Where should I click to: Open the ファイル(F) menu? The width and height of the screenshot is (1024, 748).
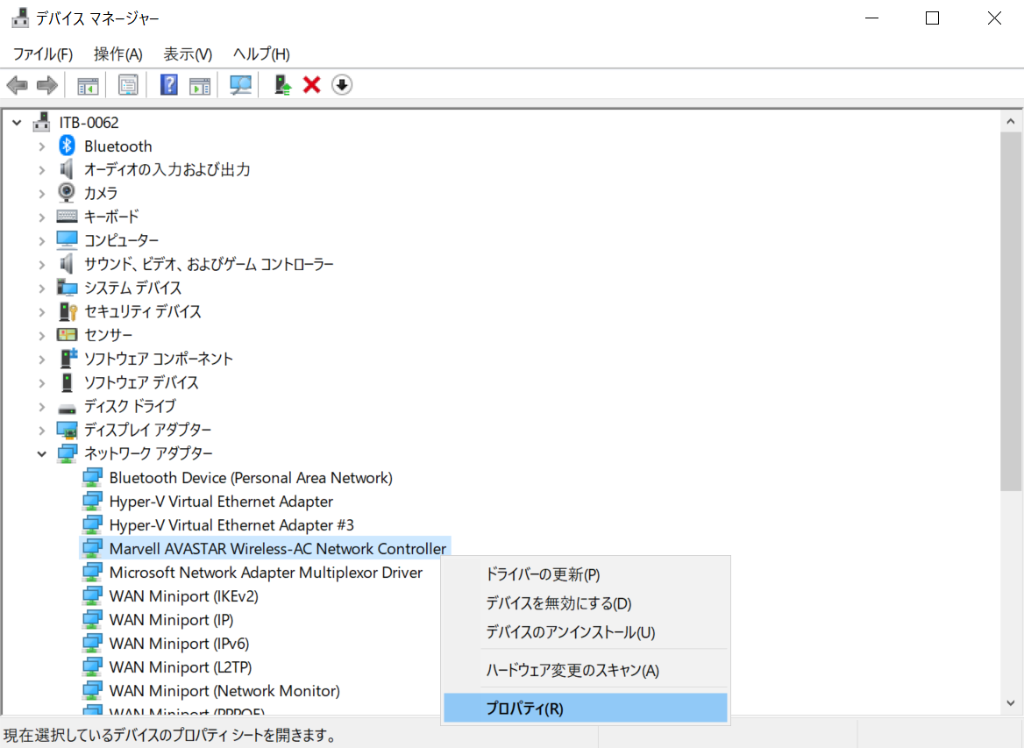point(42,53)
